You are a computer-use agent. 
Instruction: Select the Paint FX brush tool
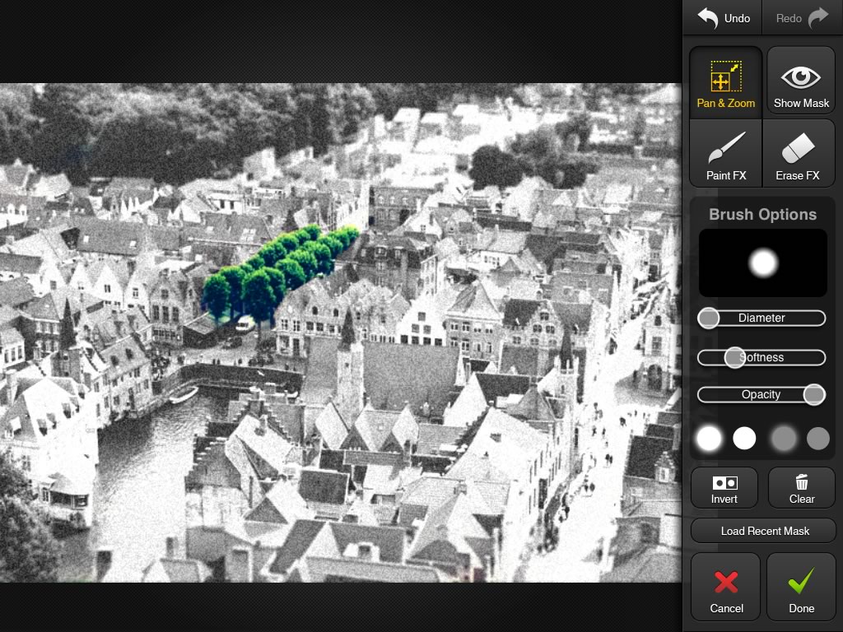[725, 154]
